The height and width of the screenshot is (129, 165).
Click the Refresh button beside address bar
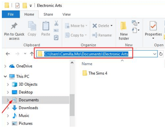pyautogui.click(x=161, y=54)
